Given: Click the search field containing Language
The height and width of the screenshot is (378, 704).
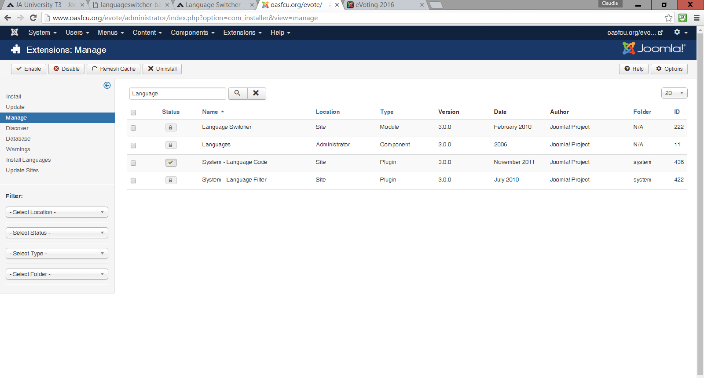Looking at the screenshot, I should pos(178,93).
